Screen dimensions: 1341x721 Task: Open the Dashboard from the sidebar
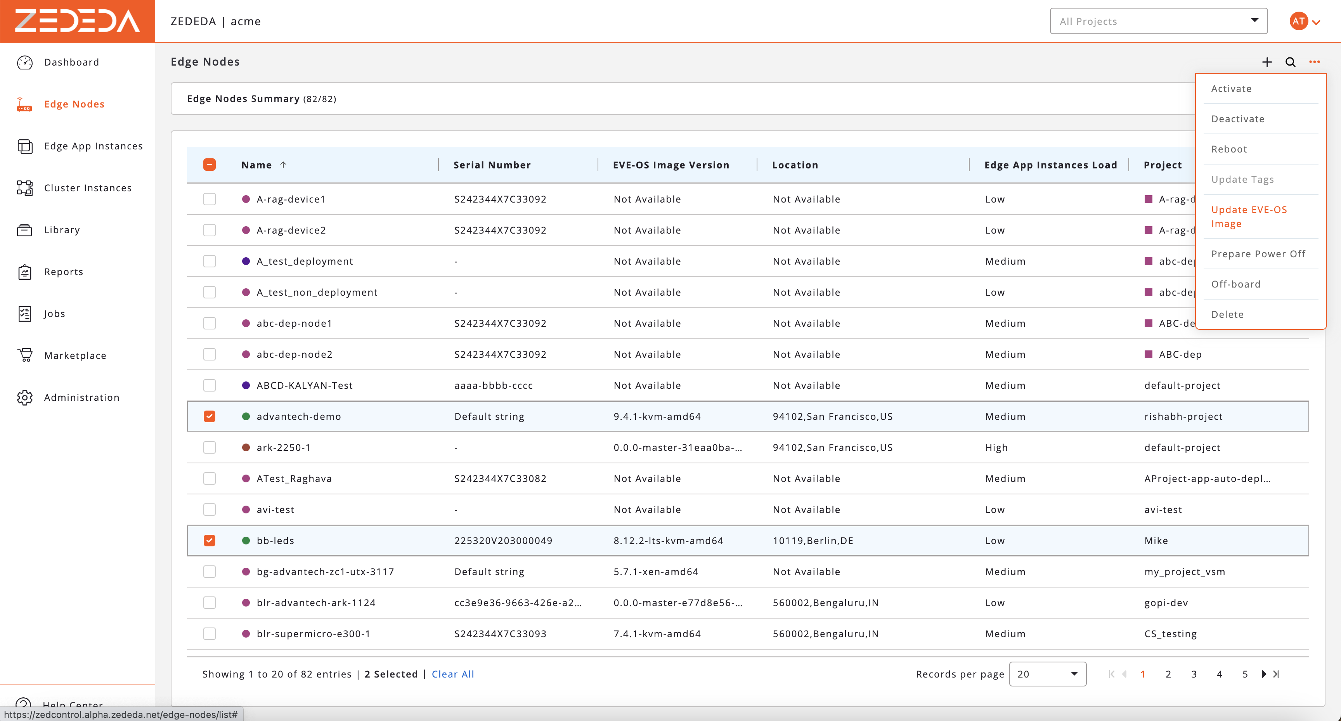pyautogui.click(x=71, y=62)
